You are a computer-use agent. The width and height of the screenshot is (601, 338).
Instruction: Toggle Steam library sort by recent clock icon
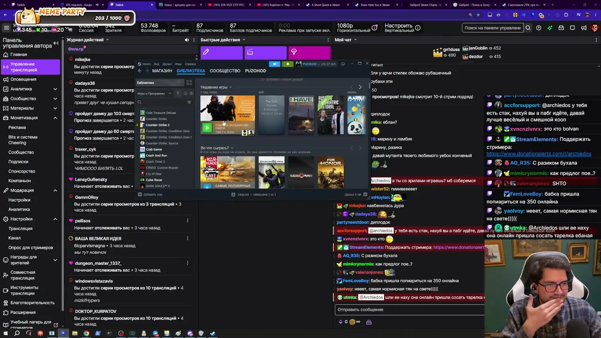tap(185, 93)
